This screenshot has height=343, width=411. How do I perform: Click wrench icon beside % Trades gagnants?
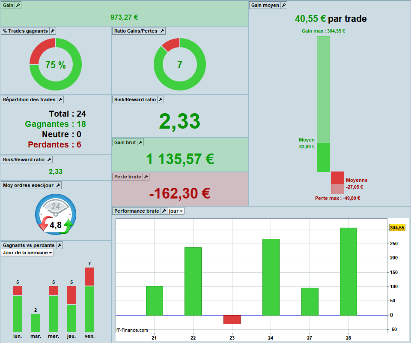tap(52, 31)
